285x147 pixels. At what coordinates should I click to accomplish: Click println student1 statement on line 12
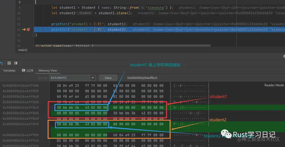[89, 24]
